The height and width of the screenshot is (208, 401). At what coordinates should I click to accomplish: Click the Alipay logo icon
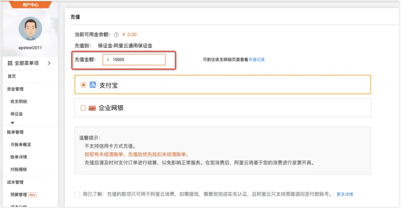click(93, 85)
